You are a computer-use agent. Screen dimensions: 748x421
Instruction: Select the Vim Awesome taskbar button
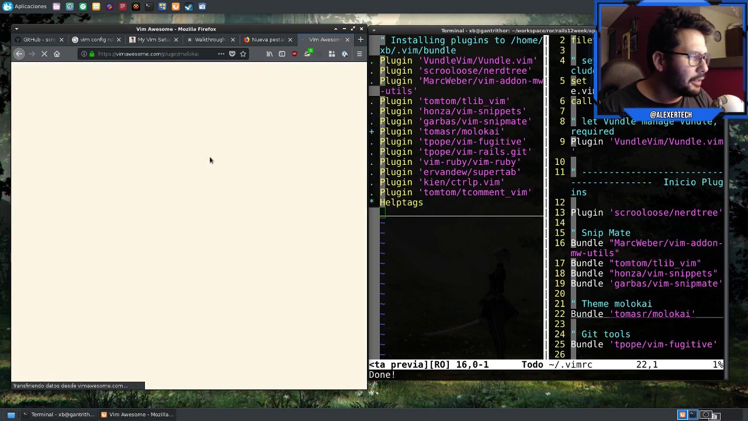pyautogui.click(x=137, y=415)
